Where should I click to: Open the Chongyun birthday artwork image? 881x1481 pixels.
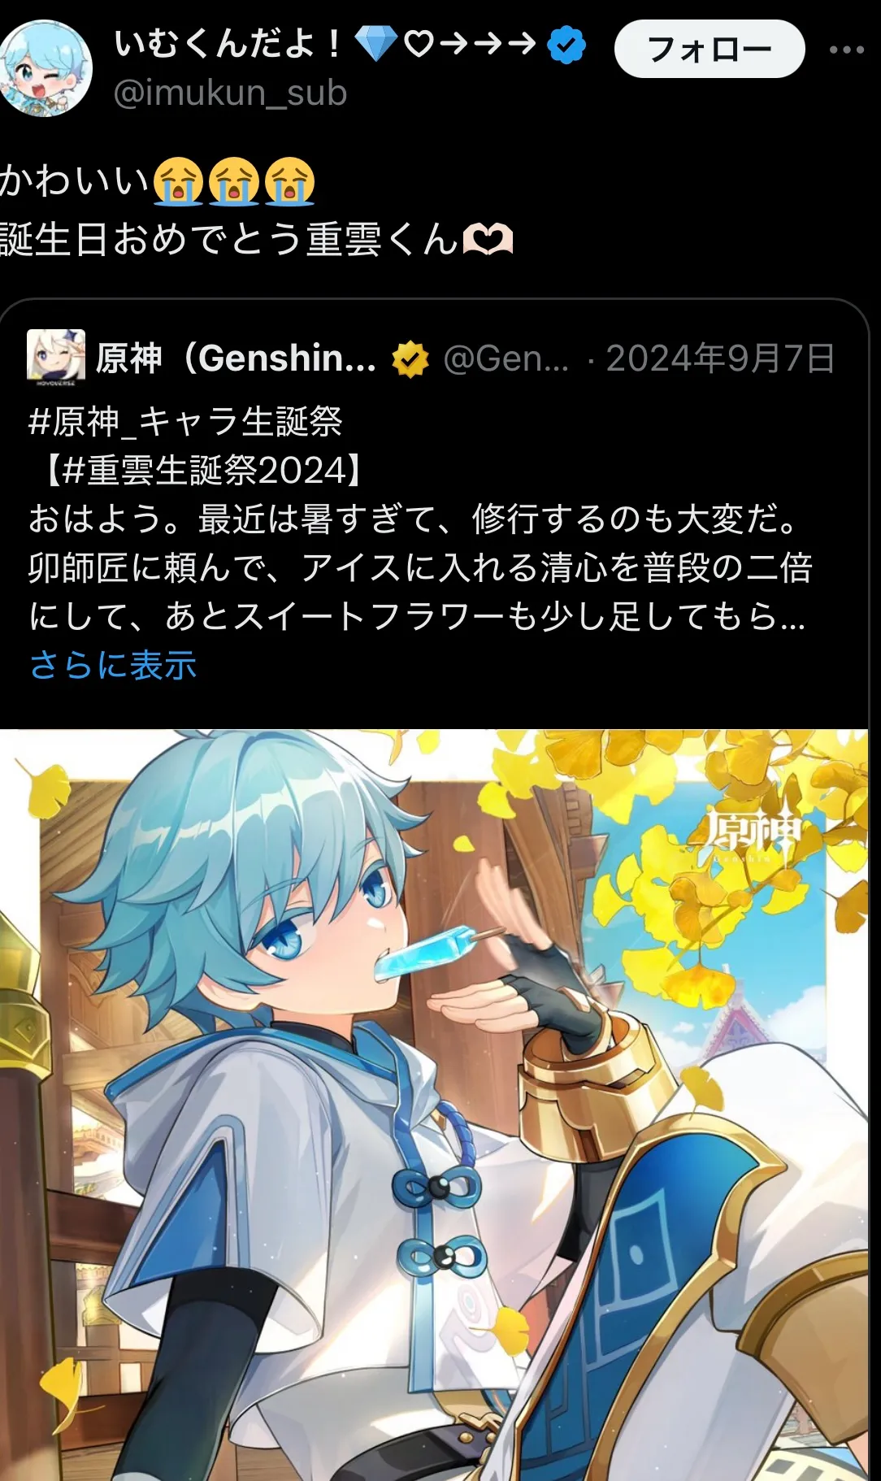434,1105
